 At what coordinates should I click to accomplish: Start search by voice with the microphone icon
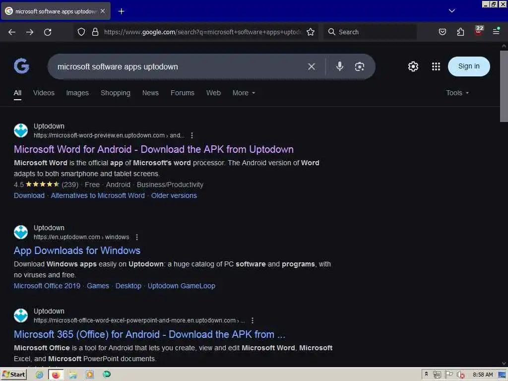(x=339, y=66)
